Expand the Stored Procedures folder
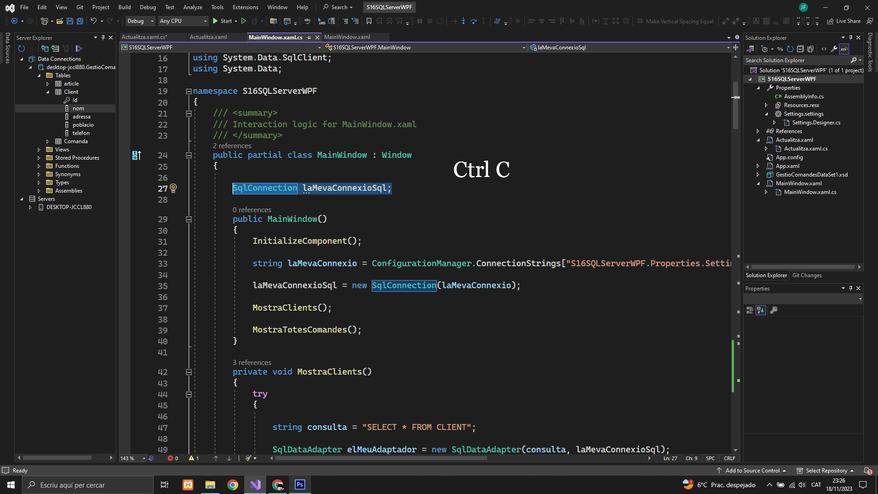The height and width of the screenshot is (494, 878). coord(39,158)
